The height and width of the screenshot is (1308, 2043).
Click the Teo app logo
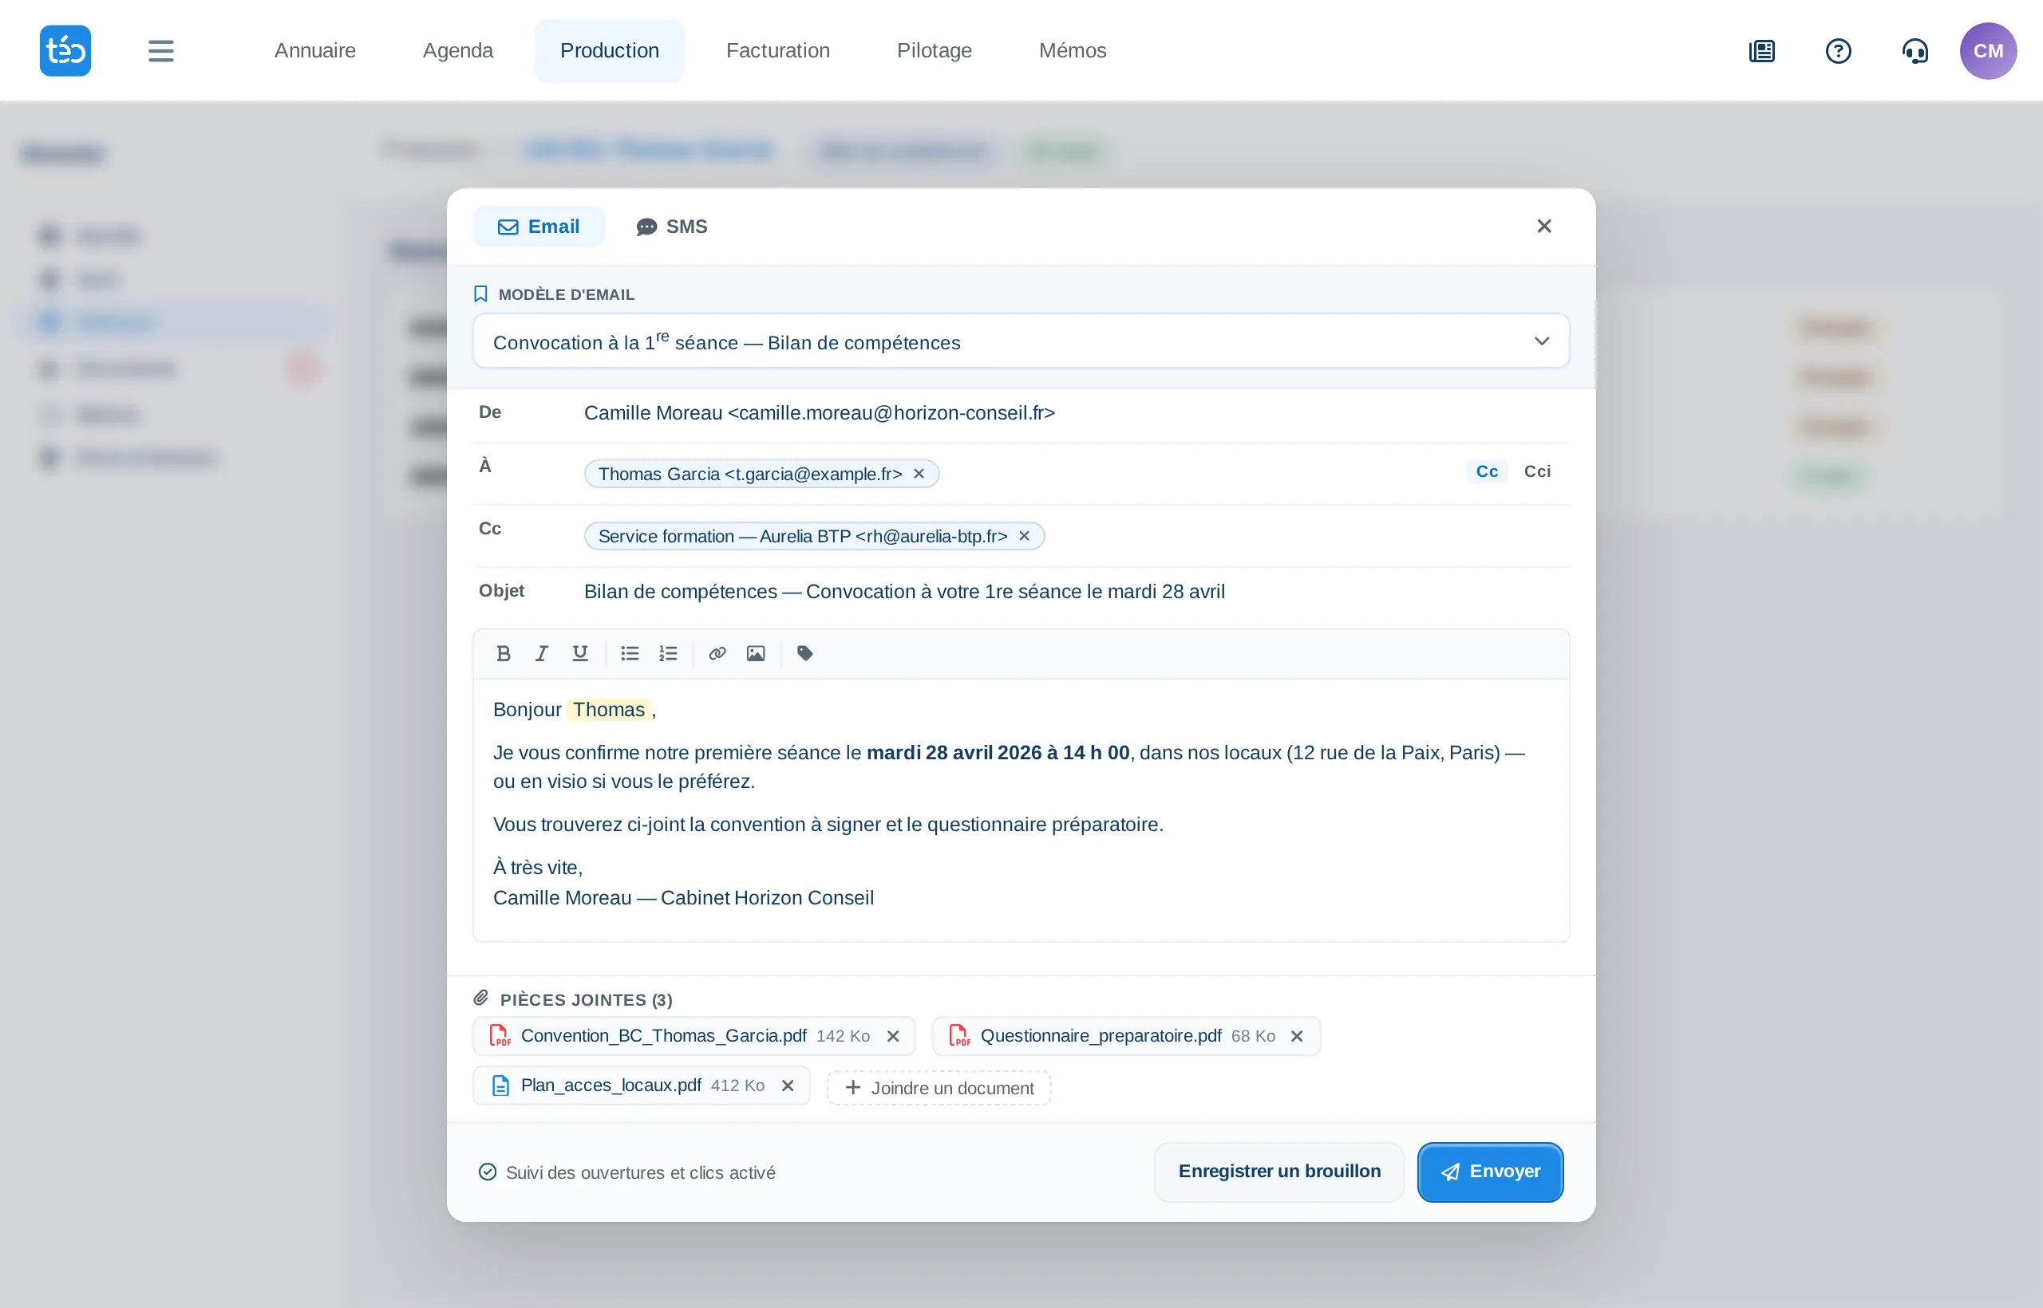point(65,51)
